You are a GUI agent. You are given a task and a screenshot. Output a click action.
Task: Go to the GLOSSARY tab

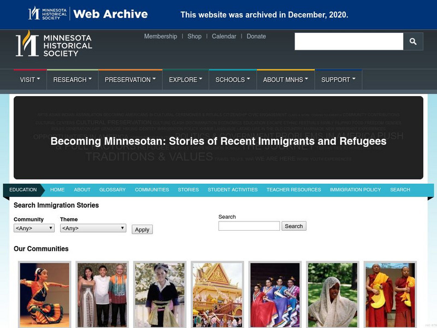coord(113,190)
